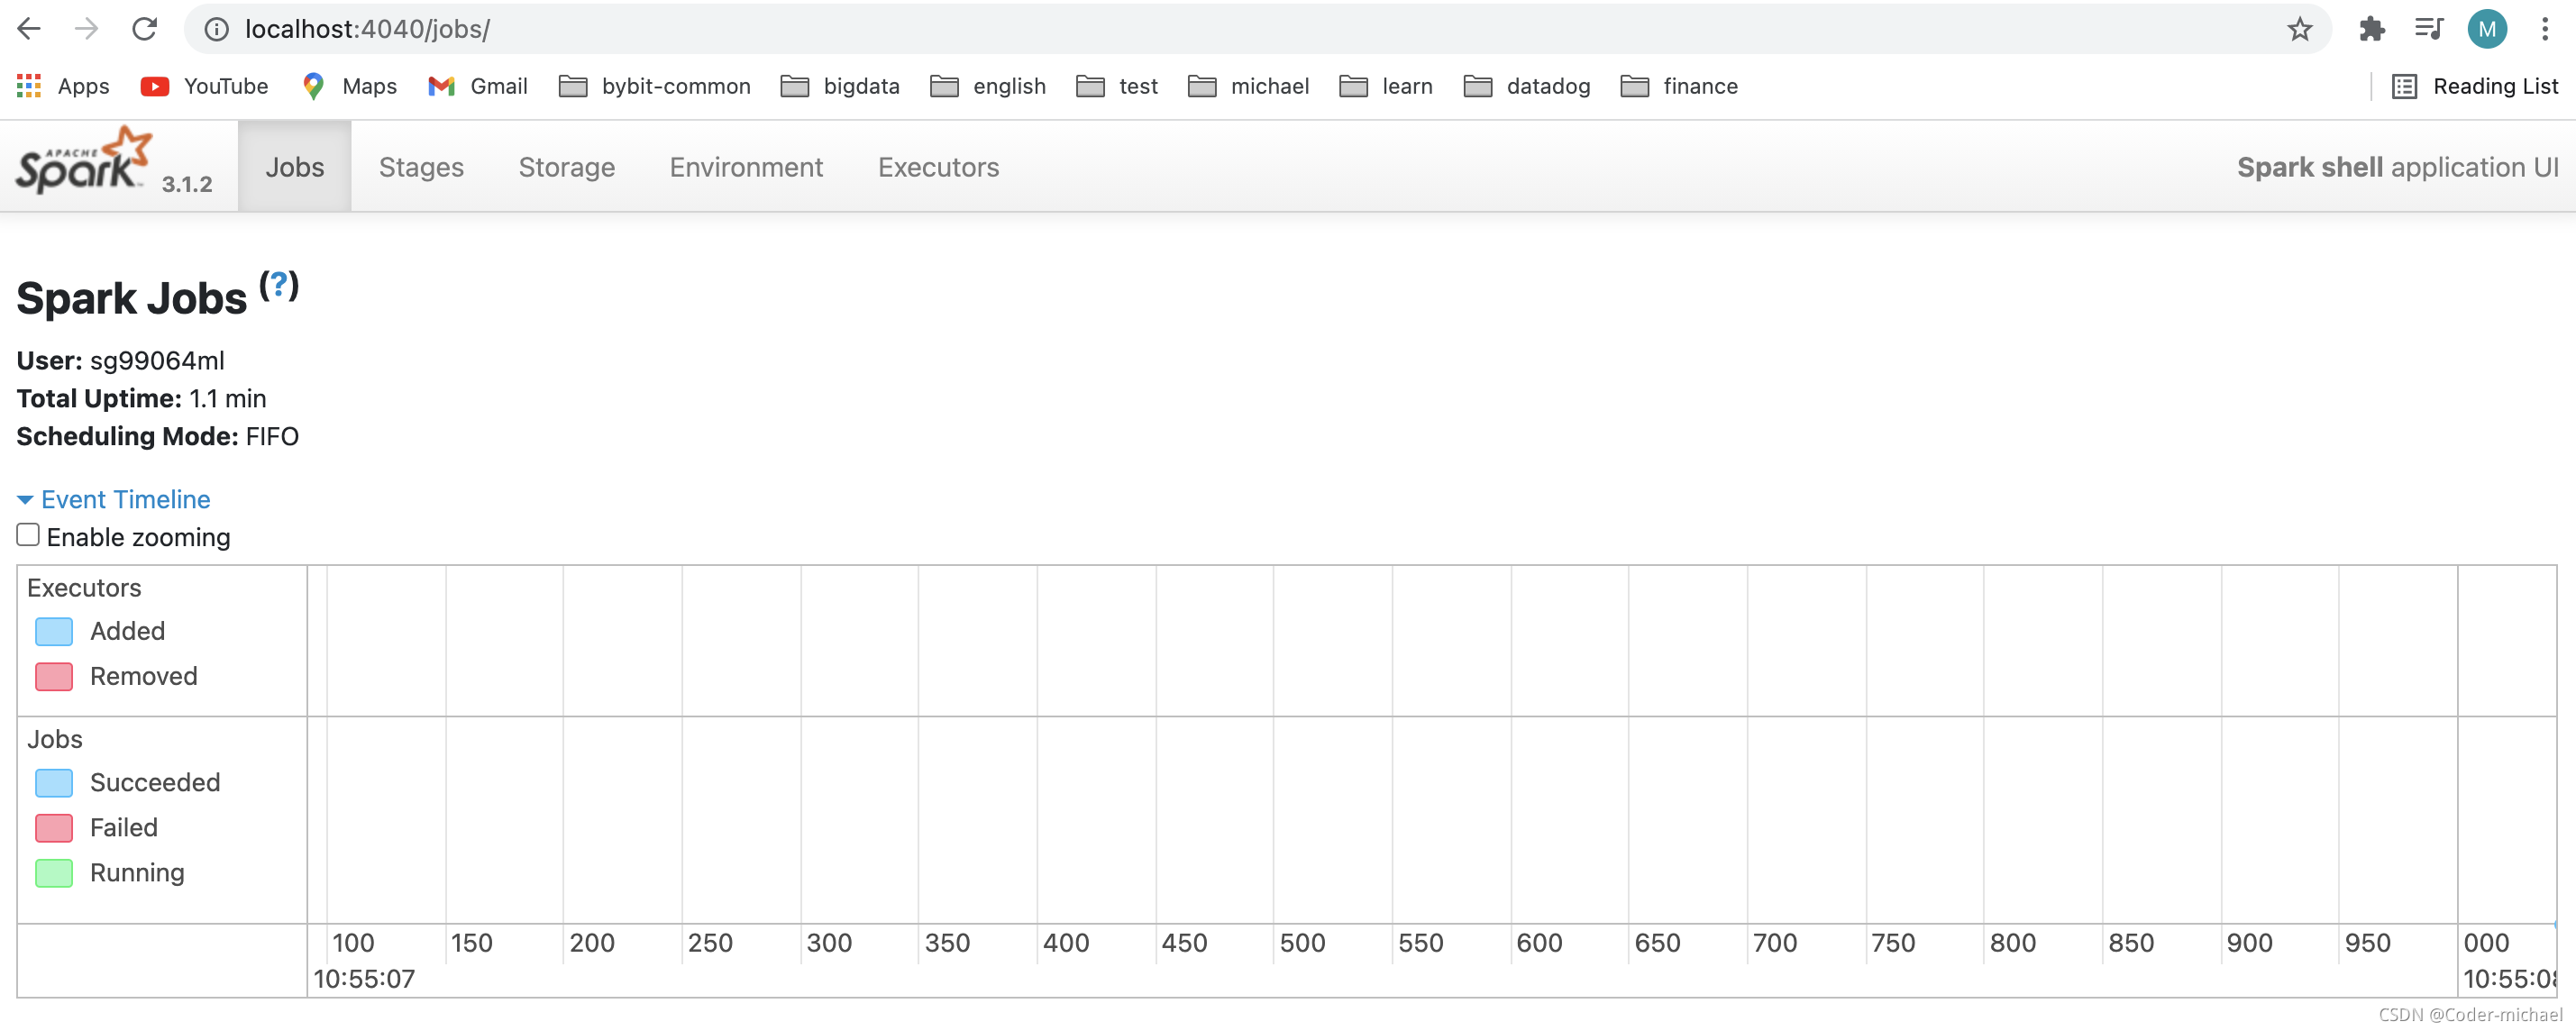Click the media control playlist icon
The height and width of the screenshot is (1031, 2576).
point(2428,29)
